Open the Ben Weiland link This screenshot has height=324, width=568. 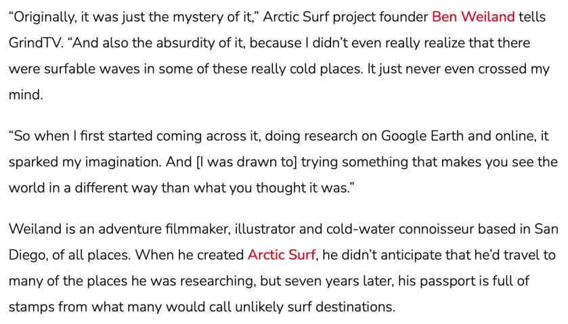[473, 17]
